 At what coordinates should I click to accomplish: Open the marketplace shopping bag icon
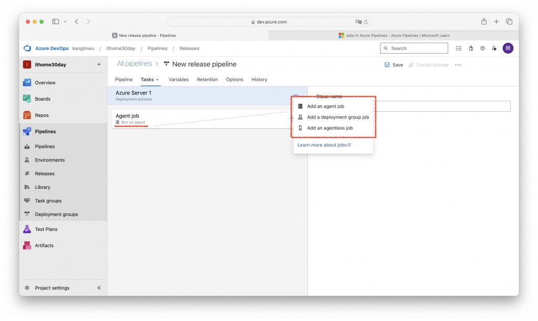click(471, 48)
